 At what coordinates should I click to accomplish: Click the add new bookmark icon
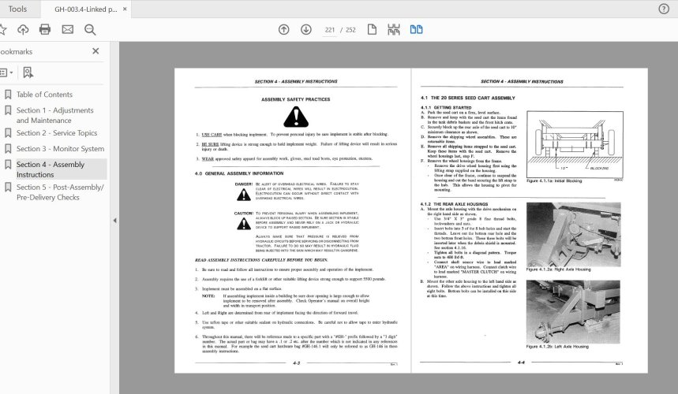28,72
